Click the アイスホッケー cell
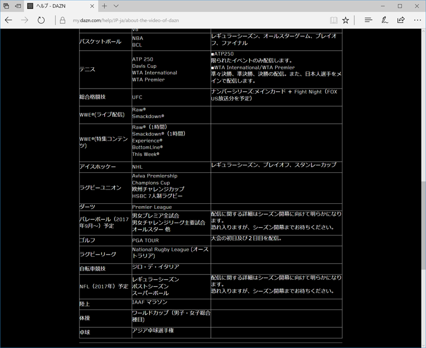 pos(105,167)
